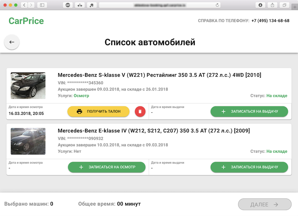Image resolution: width=298 pixels, height=216 pixels.
Task: Open the Downloads icon in Safari toolbar
Action: (260, 5)
